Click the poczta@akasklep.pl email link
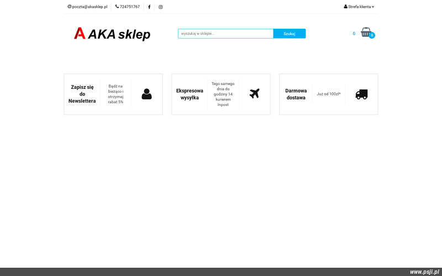Viewport: 442px width, 276px height. point(87,7)
